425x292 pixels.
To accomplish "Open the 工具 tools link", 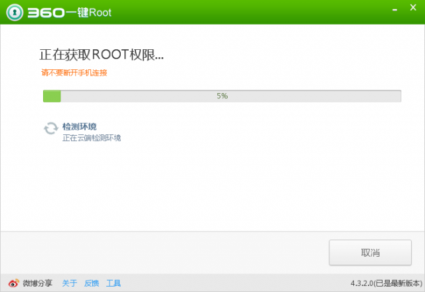I will [x=114, y=283].
